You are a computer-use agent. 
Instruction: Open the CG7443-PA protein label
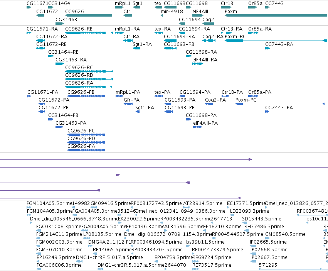click(x=279, y=108)
